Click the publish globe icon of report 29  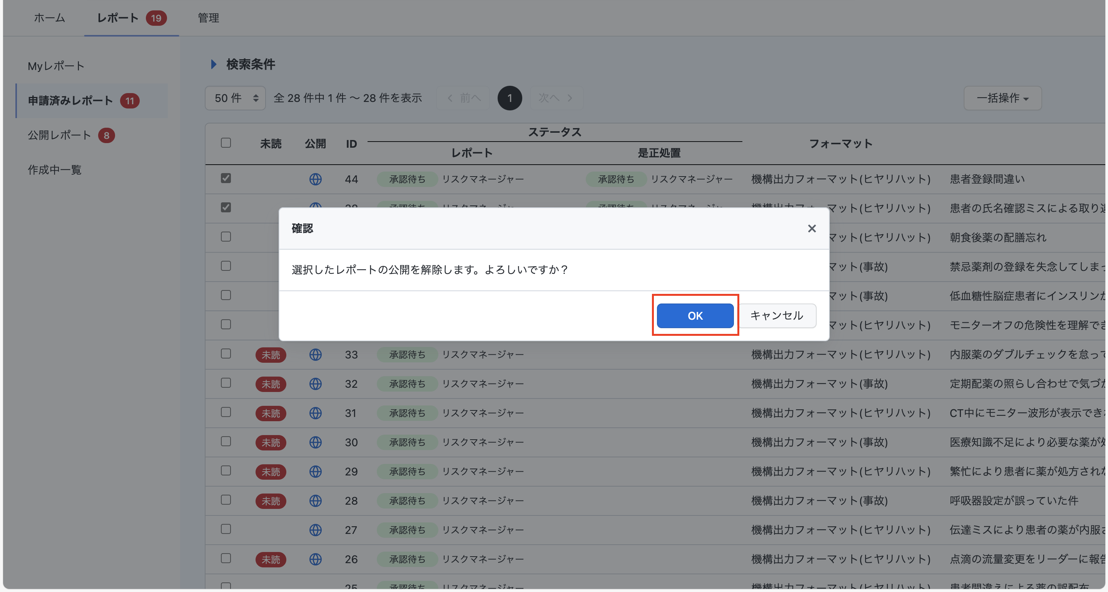click(x=316, y=472)
